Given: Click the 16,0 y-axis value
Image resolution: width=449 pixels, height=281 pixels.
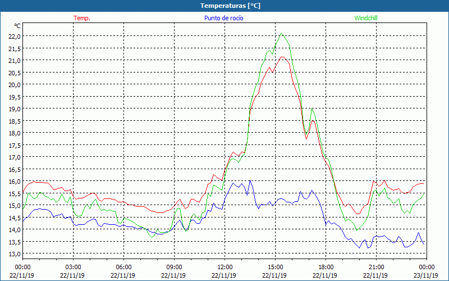Looking at the screenshot, I should (15, 182).
